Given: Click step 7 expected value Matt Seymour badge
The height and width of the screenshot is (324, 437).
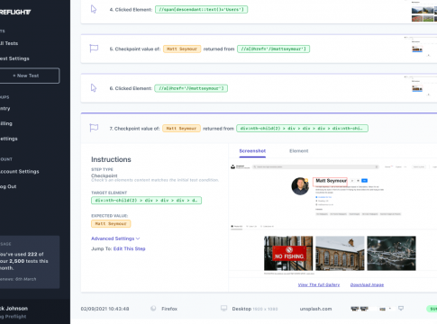Looking at the screenshot, I should [x=181, y=129].
